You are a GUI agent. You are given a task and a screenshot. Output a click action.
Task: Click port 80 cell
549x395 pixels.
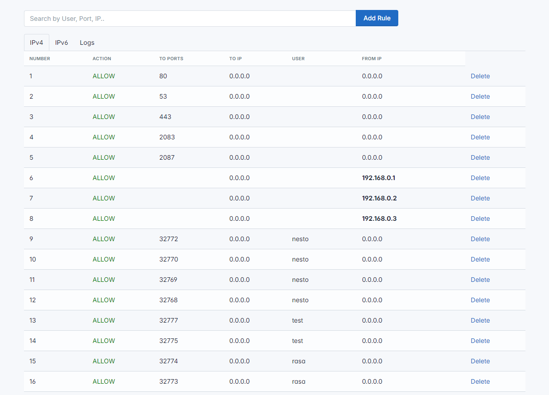click(163, 76)
